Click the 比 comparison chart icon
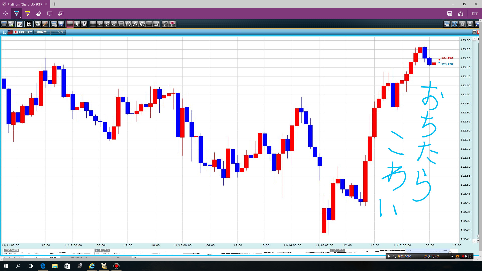 click(x=29, y=24)
